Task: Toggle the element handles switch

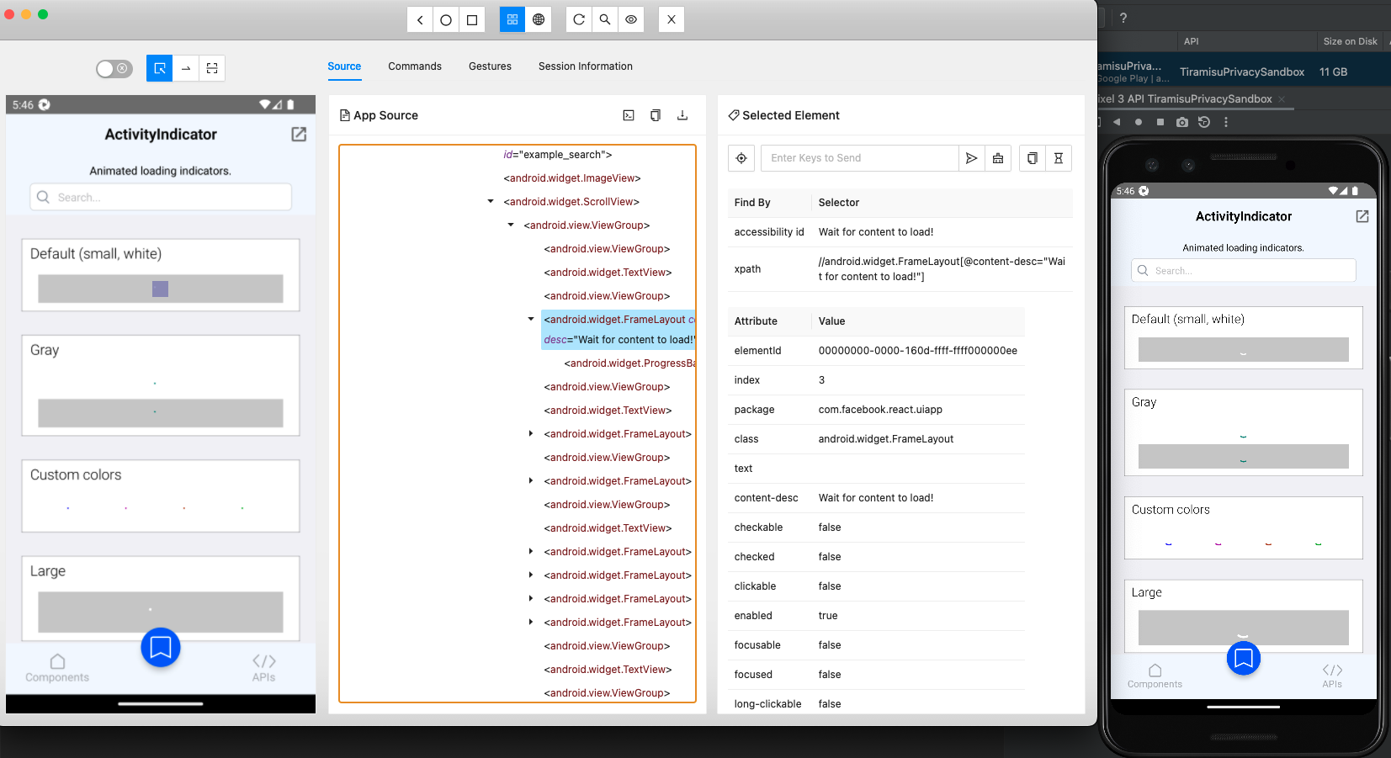Action: 114,68
